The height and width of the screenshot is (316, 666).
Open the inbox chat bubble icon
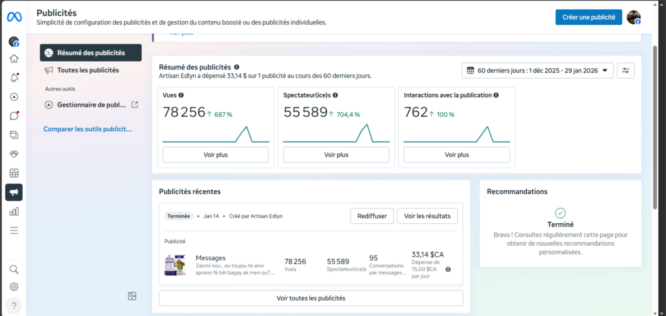(x=14, y=116)
